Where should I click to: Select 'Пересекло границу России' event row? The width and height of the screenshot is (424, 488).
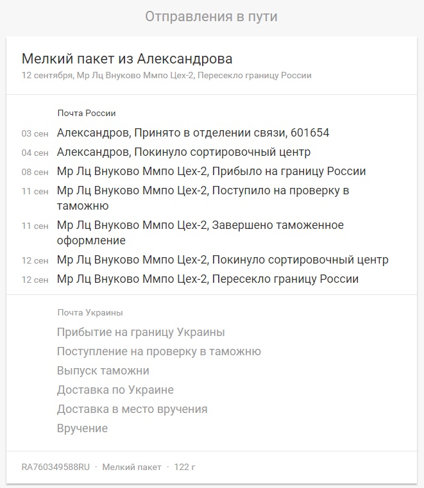click(x=208, y=279)
